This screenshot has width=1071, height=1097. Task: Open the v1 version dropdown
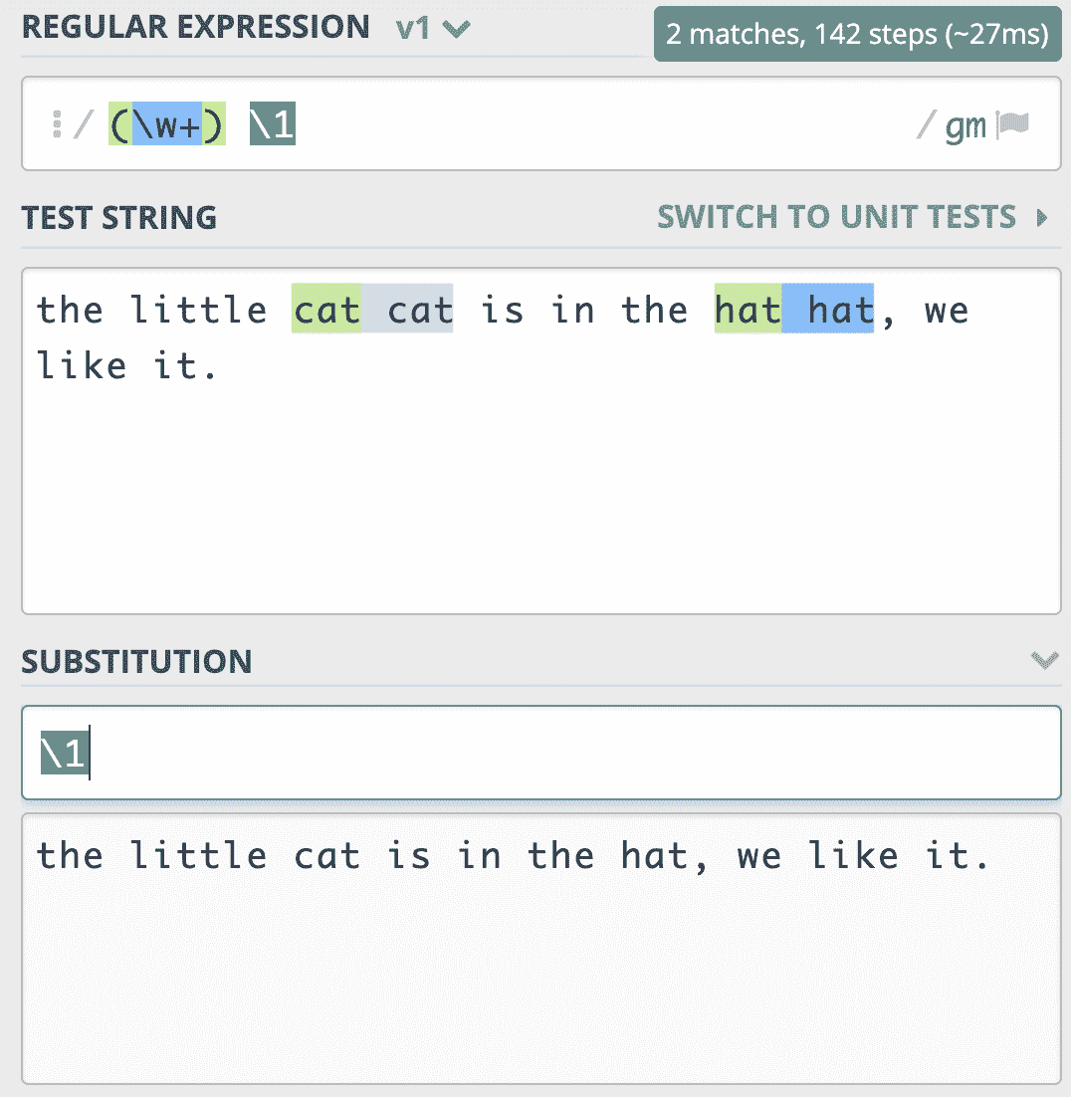pyautogui.click(x=432, y=29)
